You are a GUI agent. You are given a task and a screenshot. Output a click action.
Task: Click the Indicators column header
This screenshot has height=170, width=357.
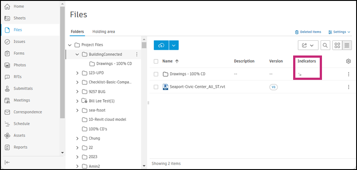click(x=307, y=61)
